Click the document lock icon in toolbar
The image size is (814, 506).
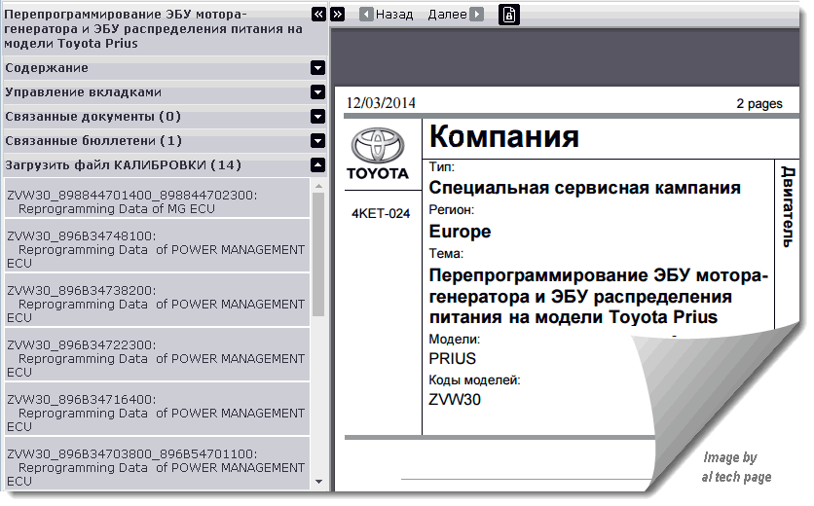[508, 15]
